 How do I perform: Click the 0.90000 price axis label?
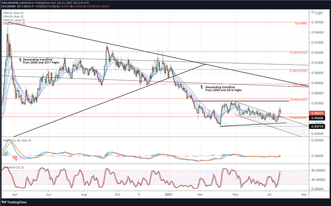pyautogui.click(x=317, y=73)
